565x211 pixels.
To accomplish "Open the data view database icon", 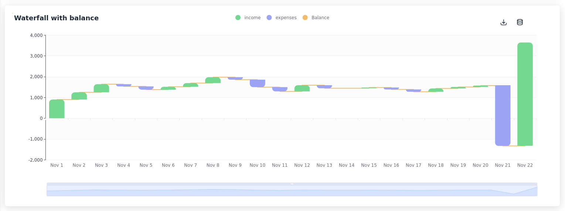I will tap(520, 22).
